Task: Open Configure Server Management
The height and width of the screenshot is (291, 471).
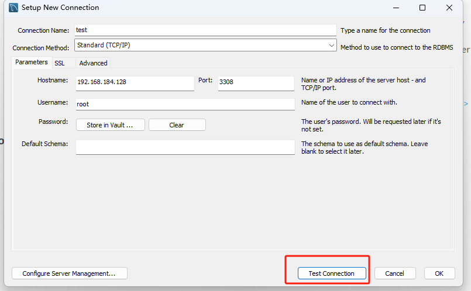Action: tap(70, 273)
